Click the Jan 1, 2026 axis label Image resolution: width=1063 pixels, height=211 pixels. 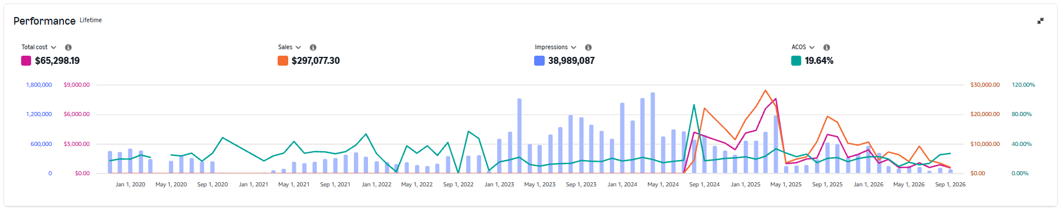(868, 185)
